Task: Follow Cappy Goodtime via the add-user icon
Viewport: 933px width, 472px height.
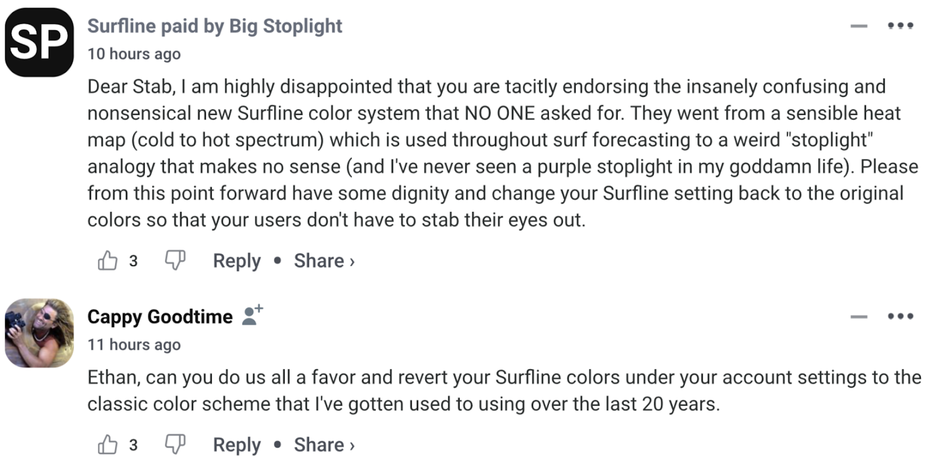Action: (x=252, y=315)
